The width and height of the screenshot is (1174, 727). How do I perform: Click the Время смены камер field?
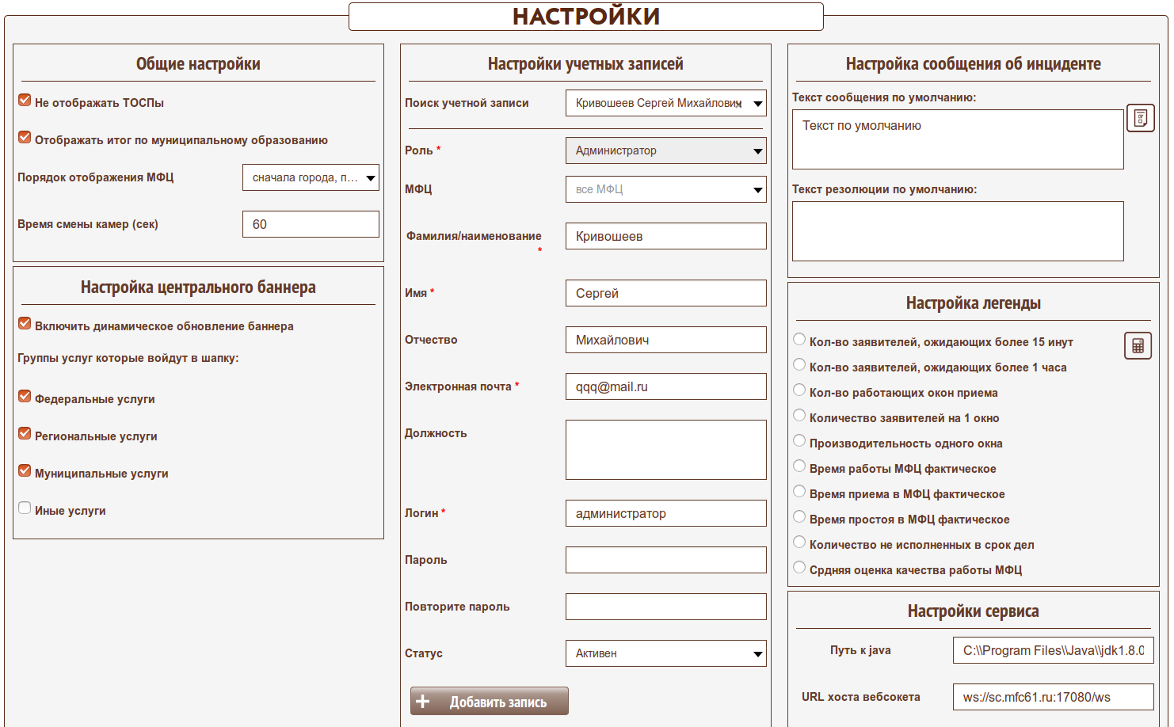pos(311,224)
